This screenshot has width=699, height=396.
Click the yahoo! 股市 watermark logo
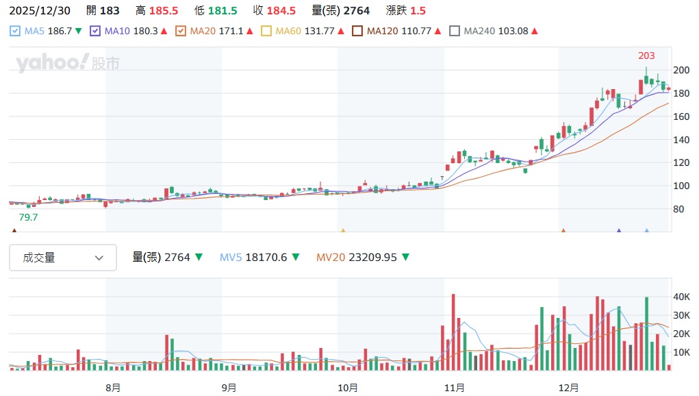tap(68, 64)
